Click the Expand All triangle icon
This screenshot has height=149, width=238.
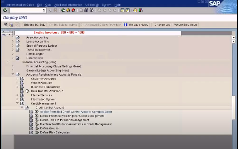point(6,25)
